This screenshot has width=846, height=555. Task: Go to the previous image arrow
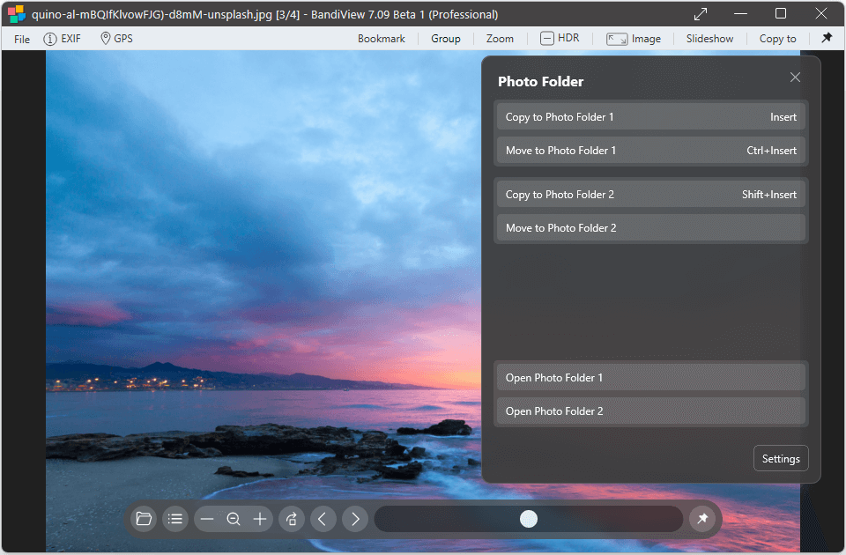tap(323, 519)
